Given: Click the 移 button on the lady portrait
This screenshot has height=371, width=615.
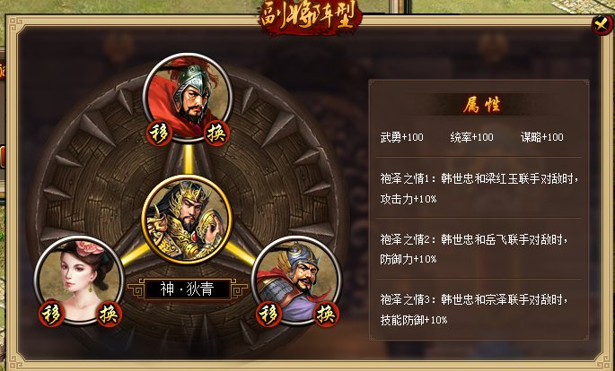Looking at the screenshot, I should click(51, 315).
